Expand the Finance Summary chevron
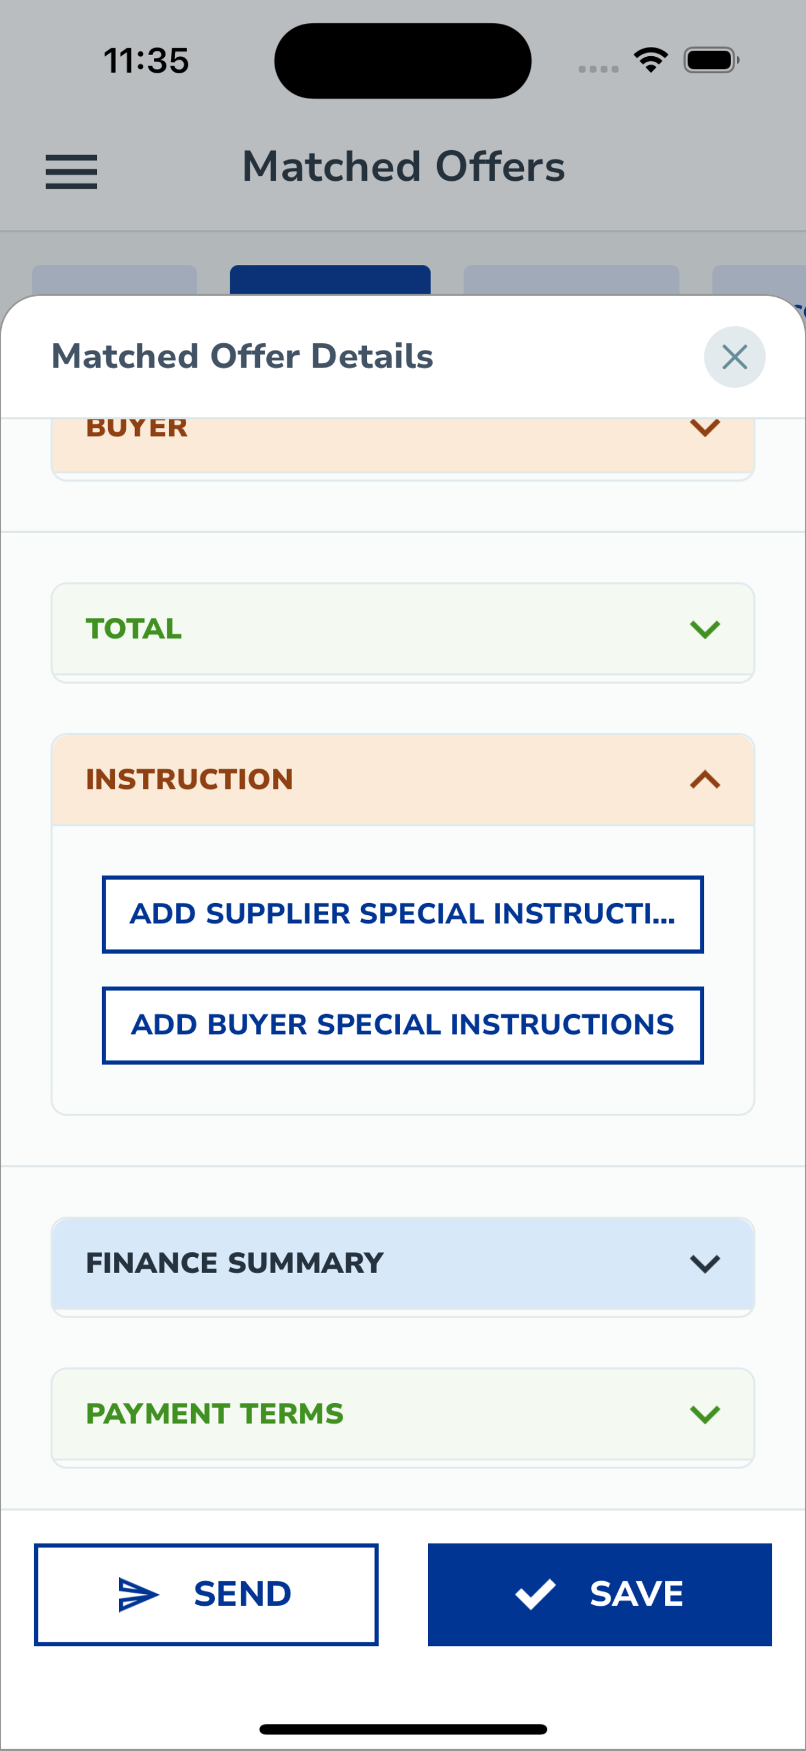This screenshot has height=1751, width=806. (705, 1264)
